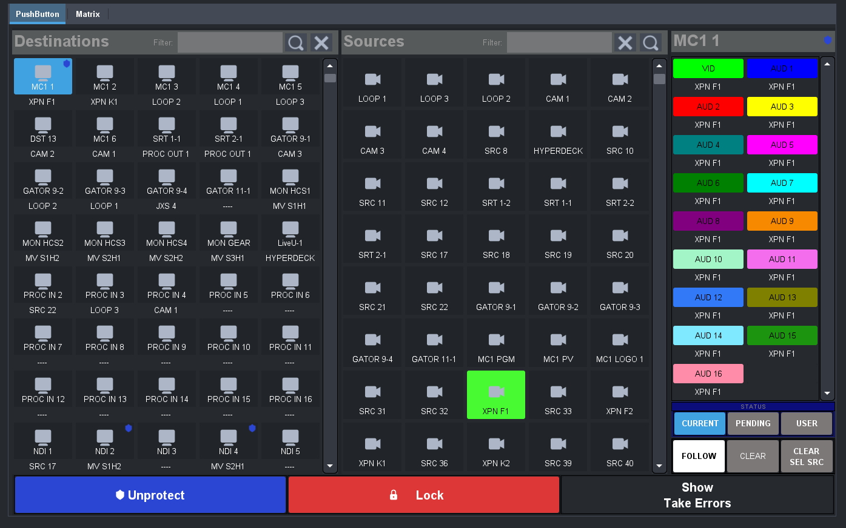Choose PROC IN 2 destination
This screenshot has width=846, height=528.
click(x=43, y=285)
